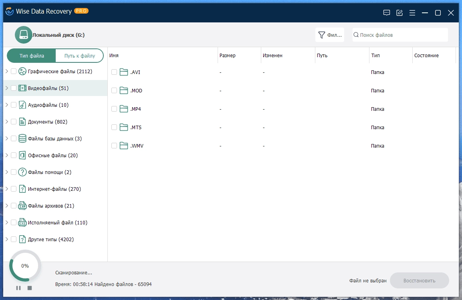Sort by the Тип column header

point(391,55)
